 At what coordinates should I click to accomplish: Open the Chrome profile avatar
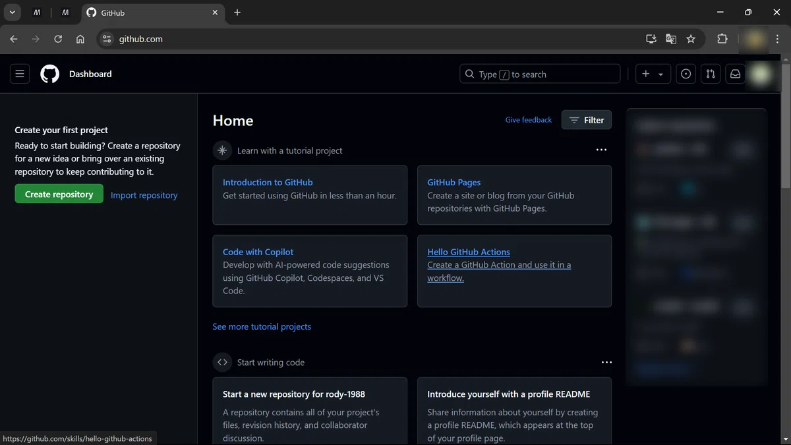(755, 39)
